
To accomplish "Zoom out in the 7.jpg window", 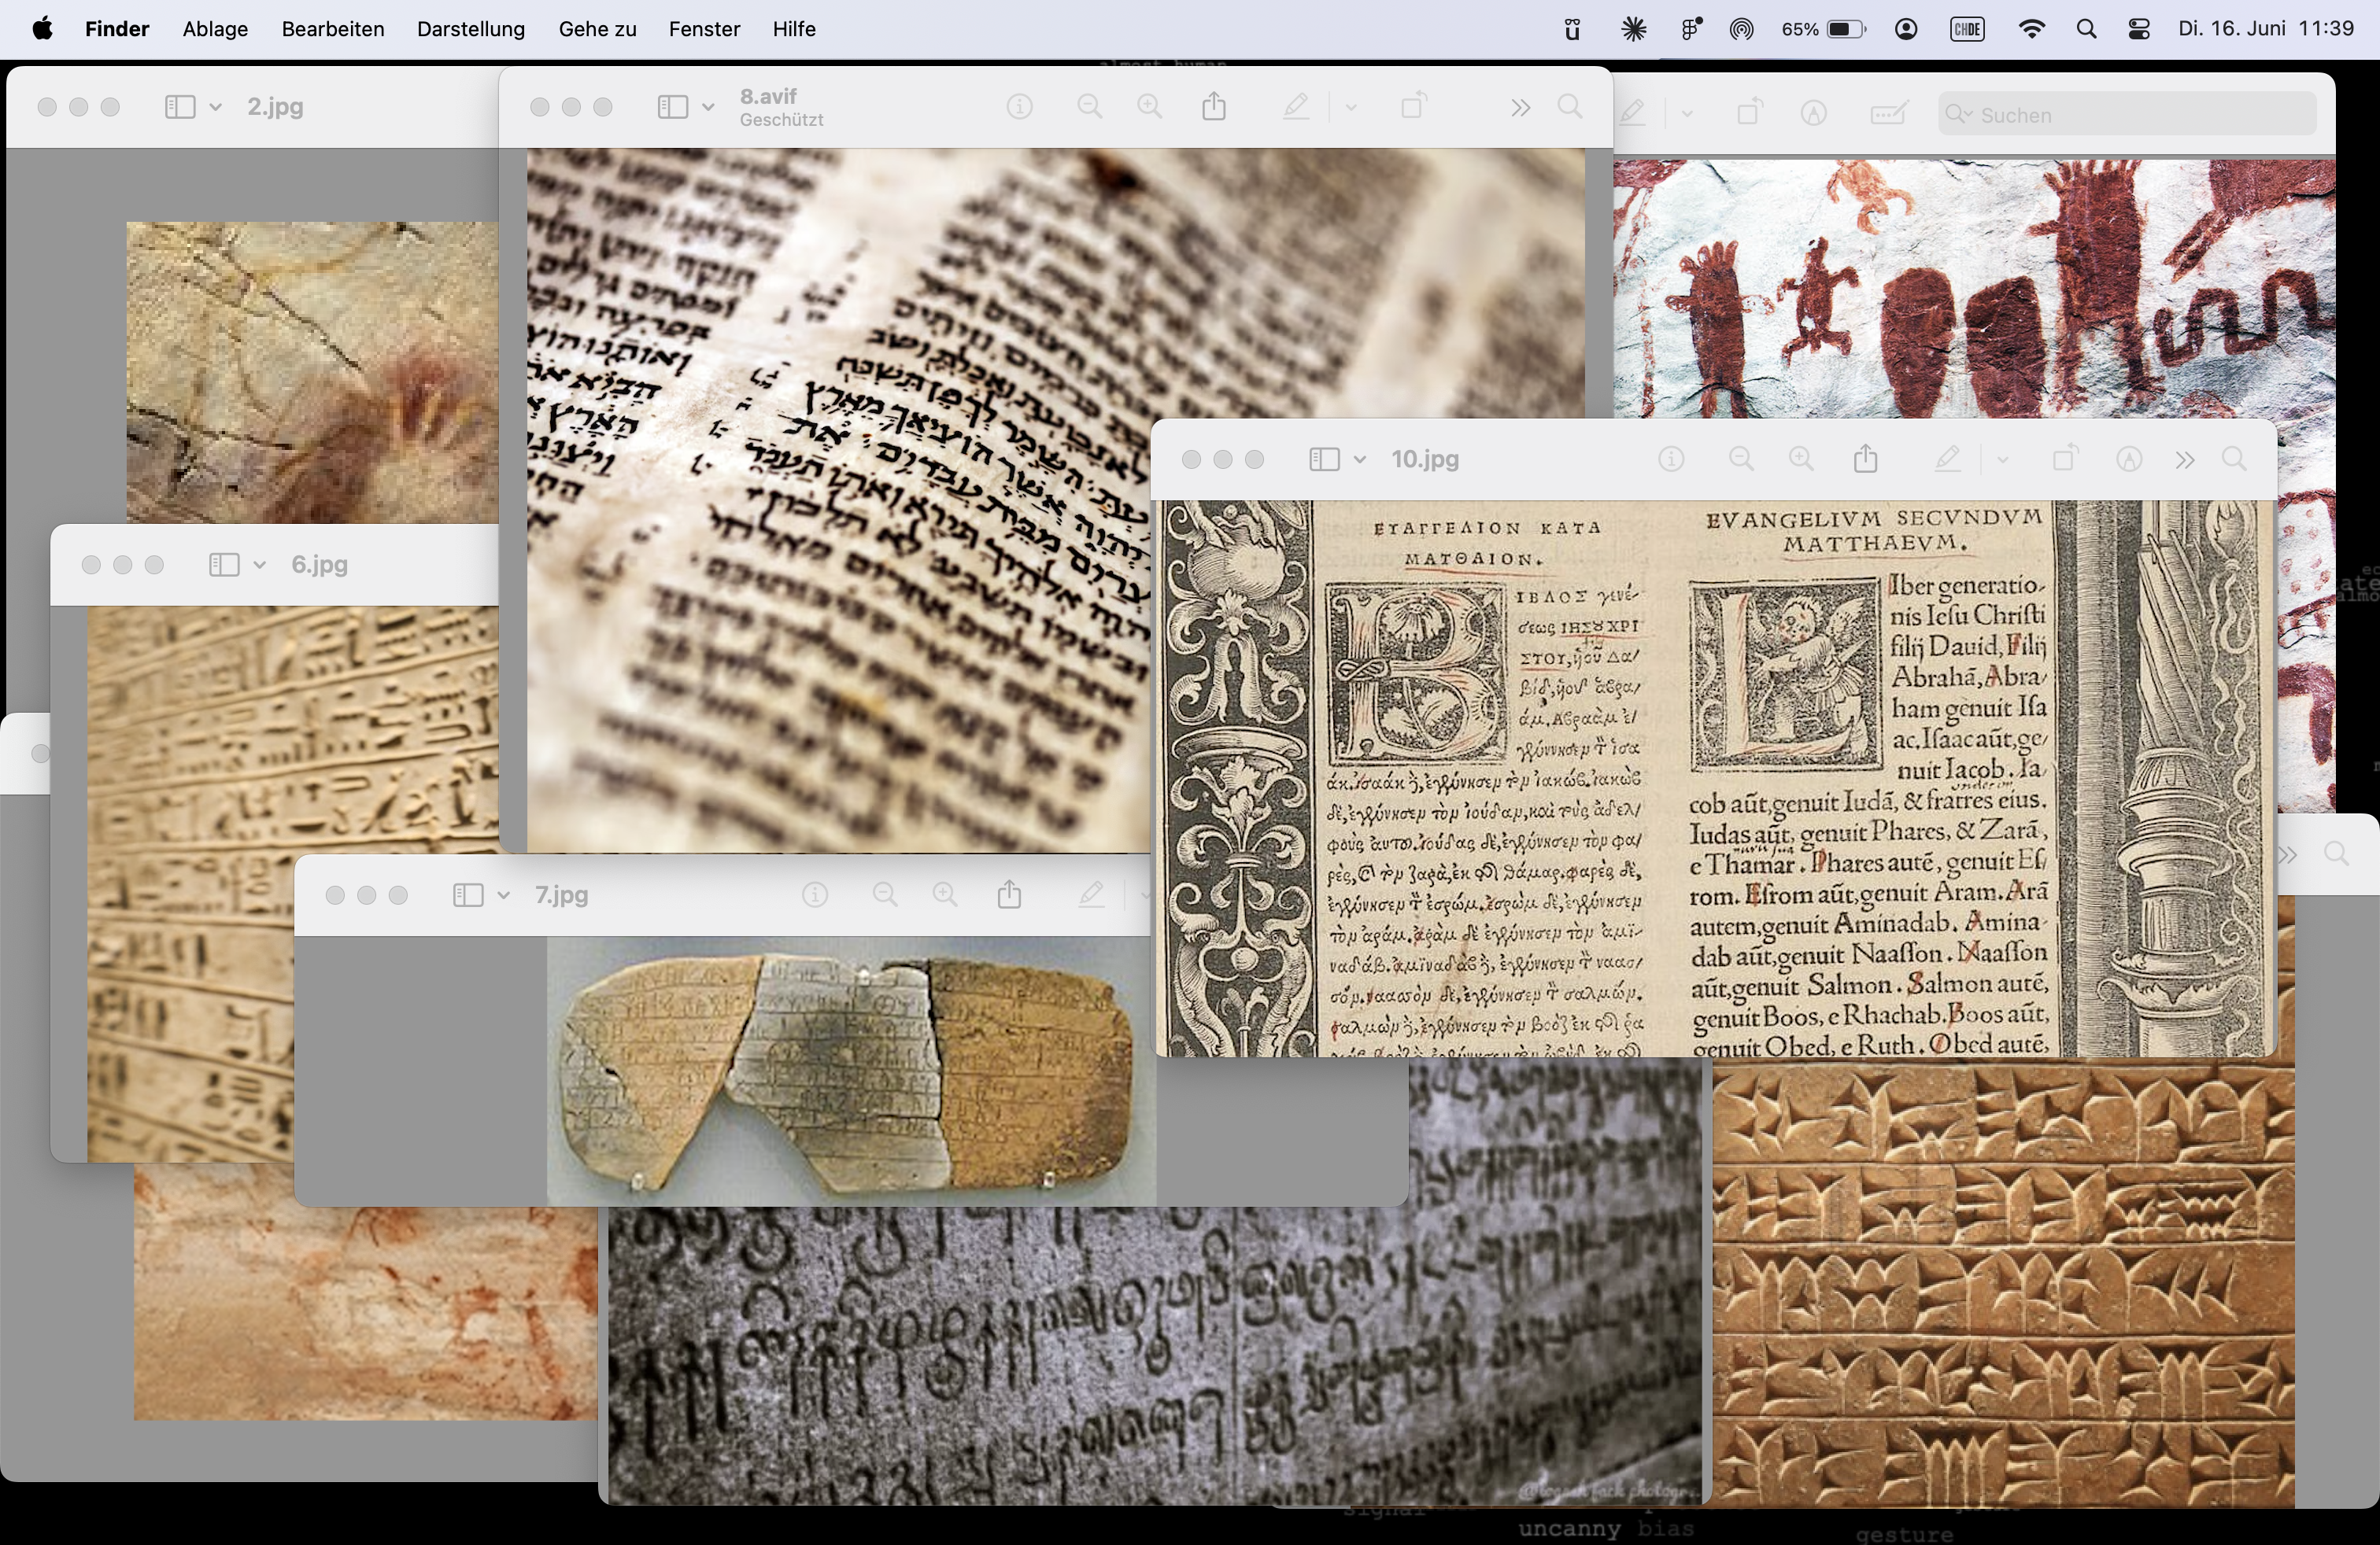I will [x=885, y=894].
